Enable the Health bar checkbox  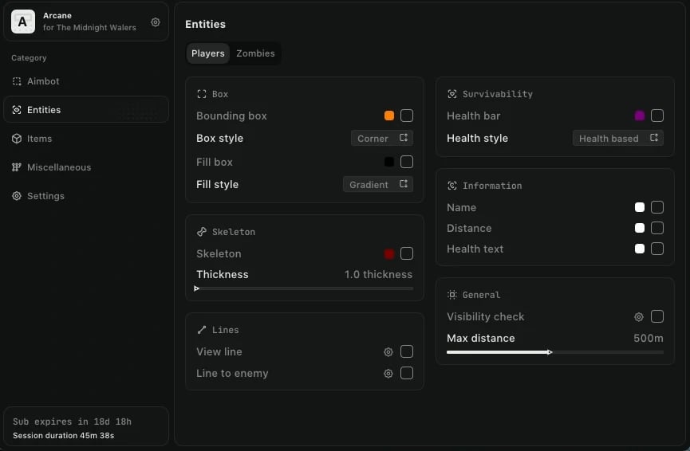pyautogui.click(x=657, y=116)
